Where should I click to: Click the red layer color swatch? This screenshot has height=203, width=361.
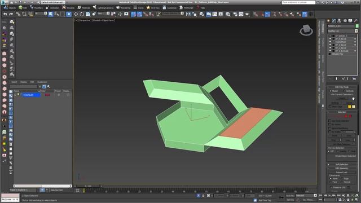(47, 95)
